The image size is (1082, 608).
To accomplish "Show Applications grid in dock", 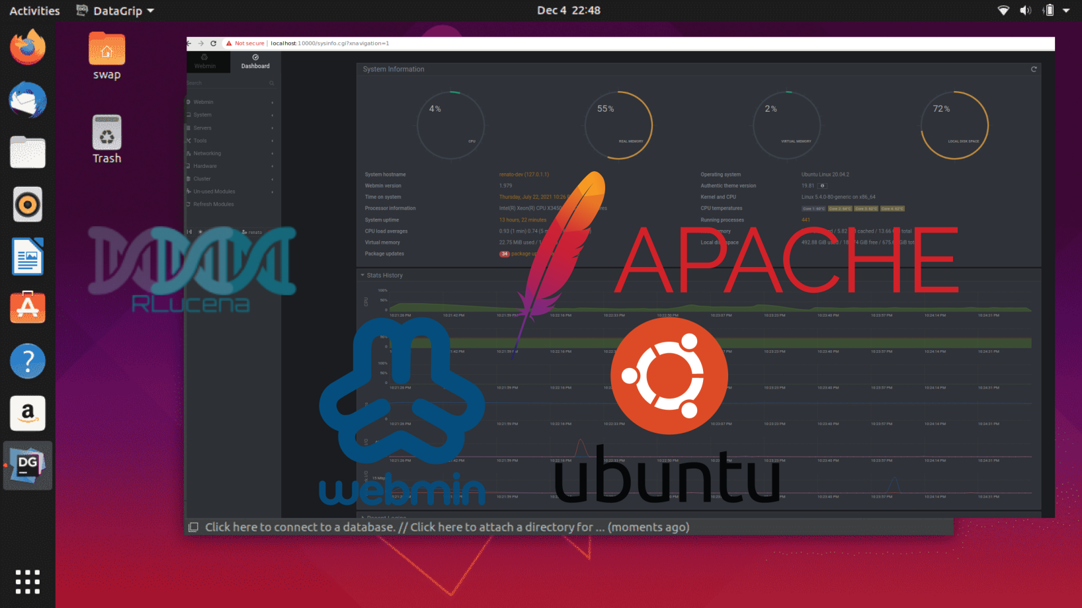I will pos(28,582).
